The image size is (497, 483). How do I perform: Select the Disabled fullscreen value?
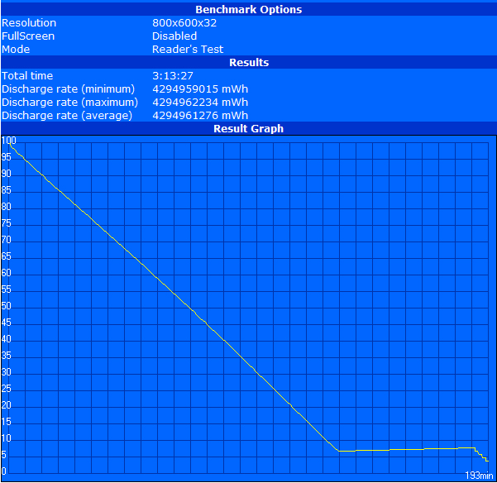pos(174,36)
